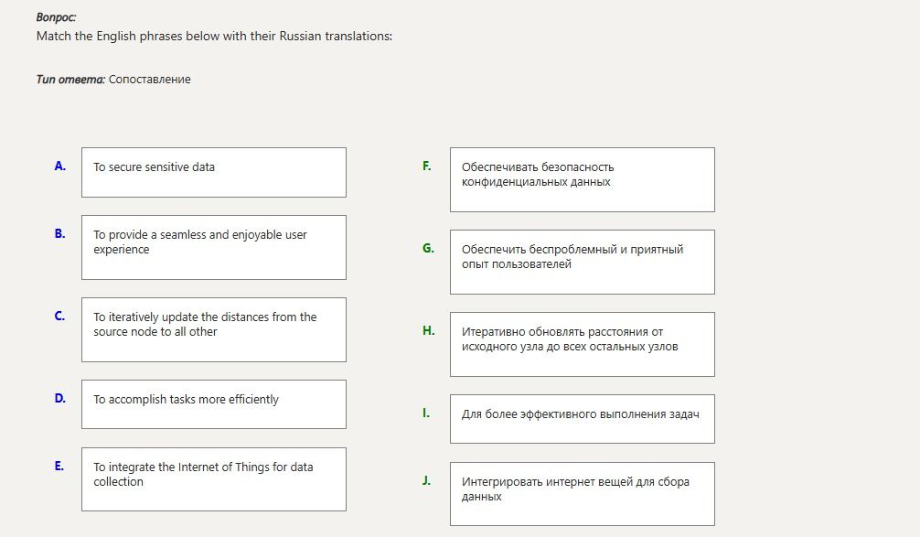
Task: Click the green letter I label
Action: (x=426, y=413)
